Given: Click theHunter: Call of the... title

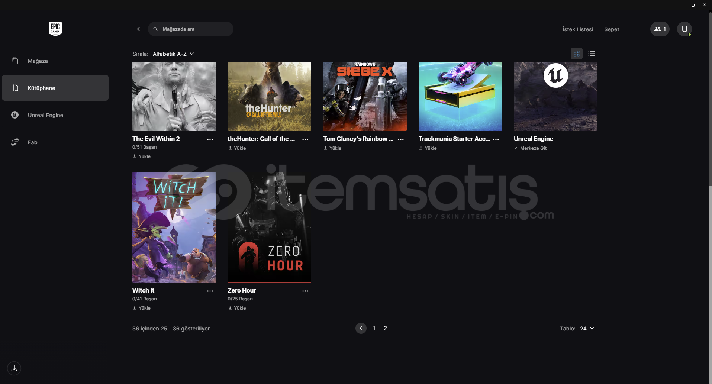Looking at the screenshot, I should (261, 139).
